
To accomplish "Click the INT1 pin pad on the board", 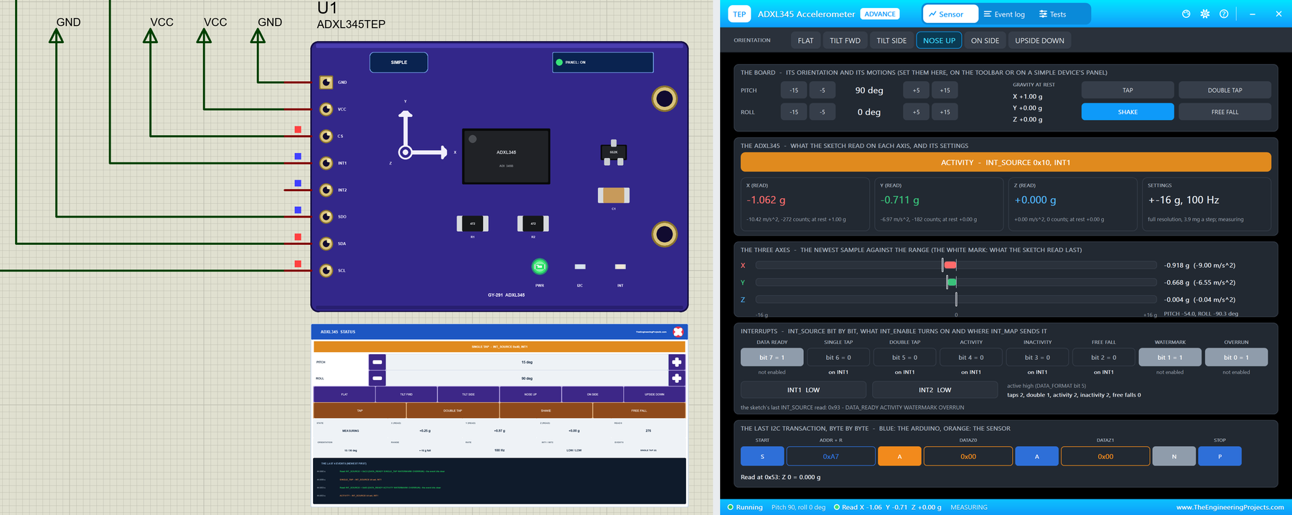I will (326, 163).
